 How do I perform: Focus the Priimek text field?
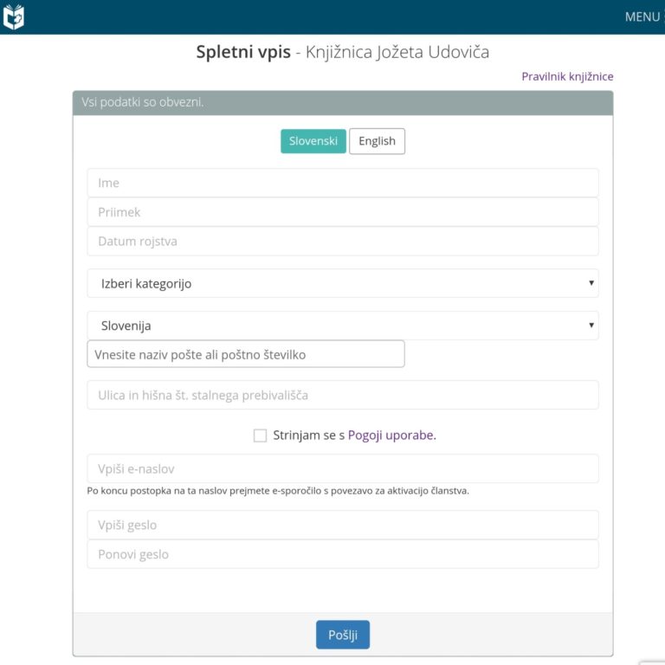(x=343, y=212)
